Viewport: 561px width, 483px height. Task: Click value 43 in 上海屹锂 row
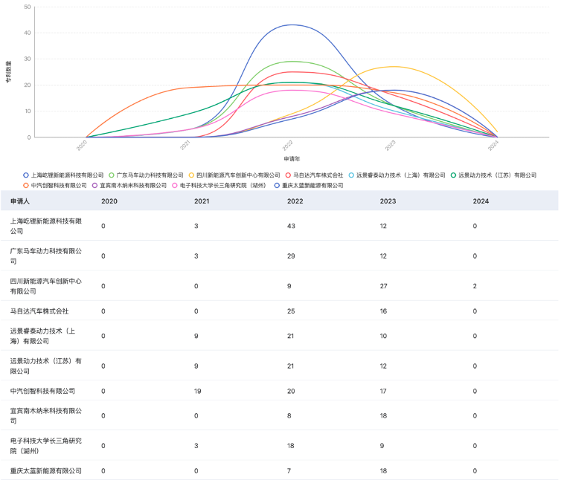point(291,226)
